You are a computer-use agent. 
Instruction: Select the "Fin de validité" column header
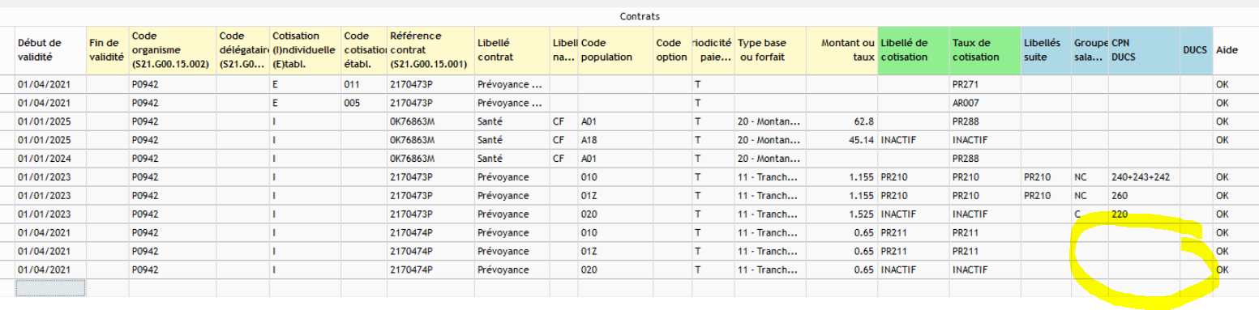point(106,50)
